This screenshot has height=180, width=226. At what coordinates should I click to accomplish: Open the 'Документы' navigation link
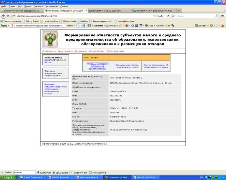(x=80, y=51)
